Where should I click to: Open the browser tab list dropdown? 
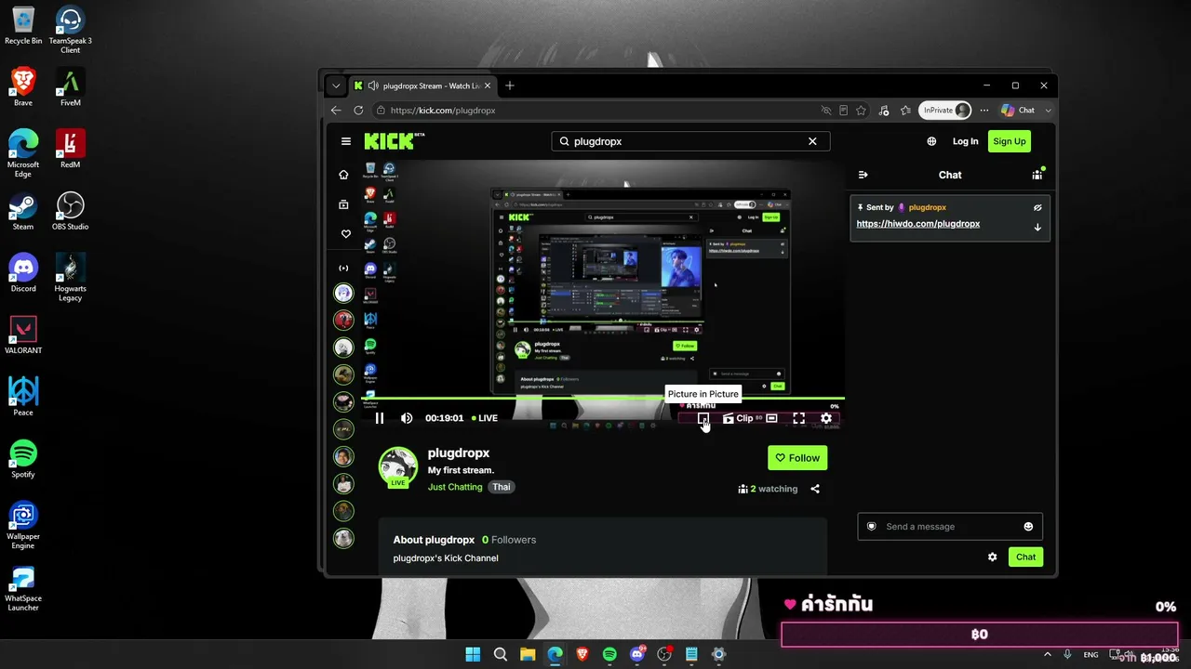coord(336,85)
